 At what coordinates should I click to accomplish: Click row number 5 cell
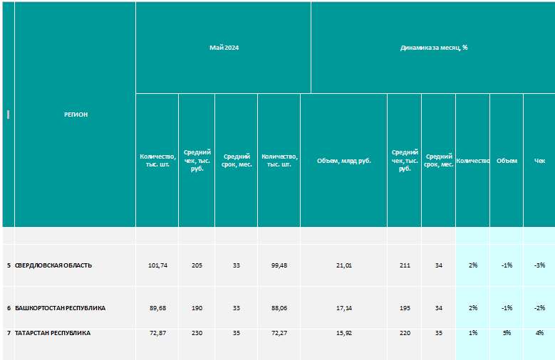pyautogui.click(x=9, y=265)
